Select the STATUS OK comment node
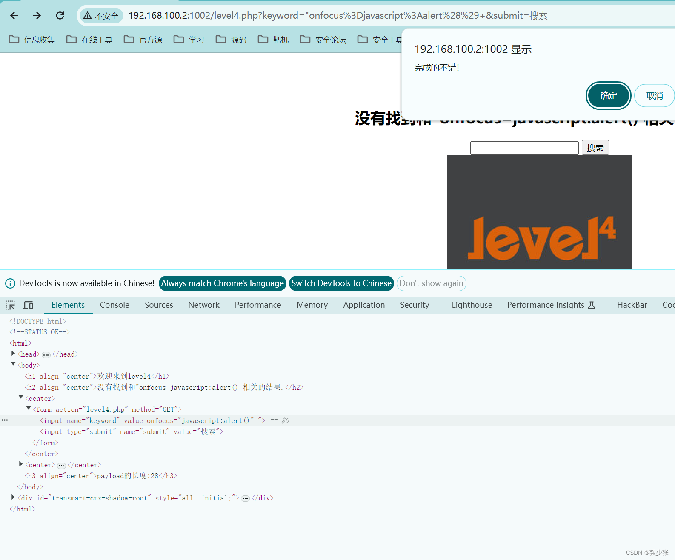 coord(39,332)
